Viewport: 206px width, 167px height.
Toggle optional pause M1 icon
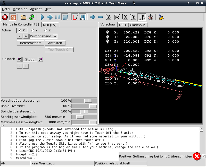click(x=83, y=17)
